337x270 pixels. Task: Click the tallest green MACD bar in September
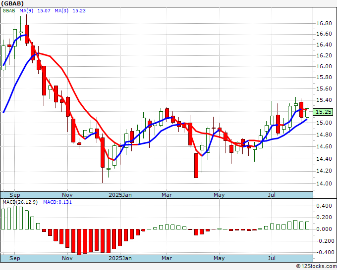click(15, 218)
